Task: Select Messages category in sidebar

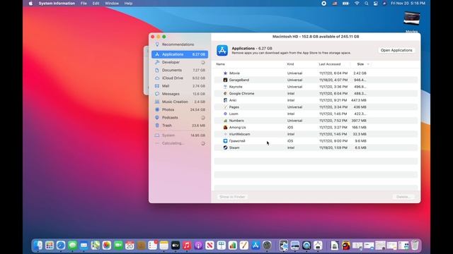Action: click(x=180, y=94)
